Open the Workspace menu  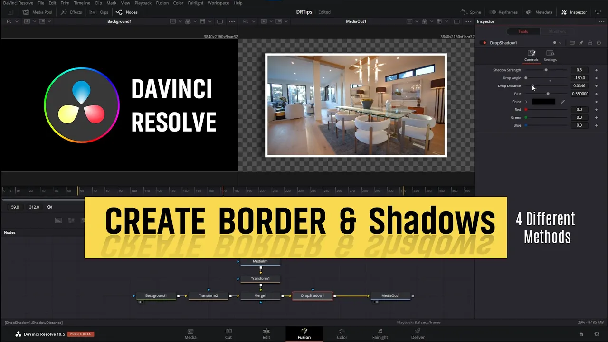coord(218,3)
